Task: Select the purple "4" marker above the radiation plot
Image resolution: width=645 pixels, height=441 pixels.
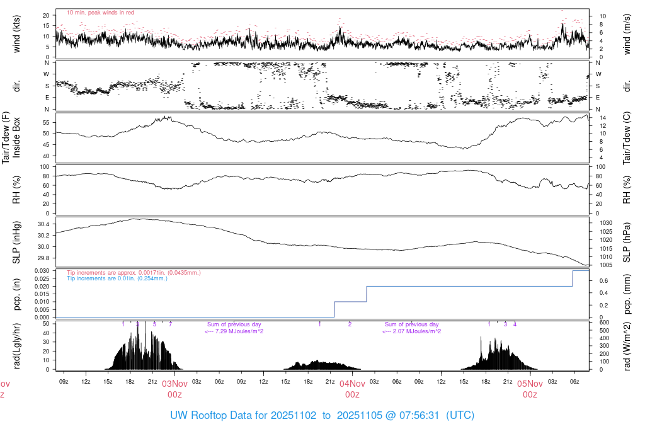Action: (515, 324)
